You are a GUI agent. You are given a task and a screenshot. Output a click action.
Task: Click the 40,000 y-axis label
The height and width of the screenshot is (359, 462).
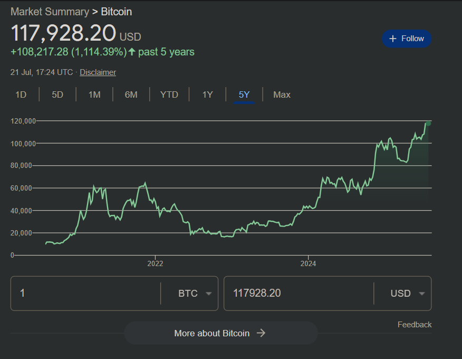point(21,211)
